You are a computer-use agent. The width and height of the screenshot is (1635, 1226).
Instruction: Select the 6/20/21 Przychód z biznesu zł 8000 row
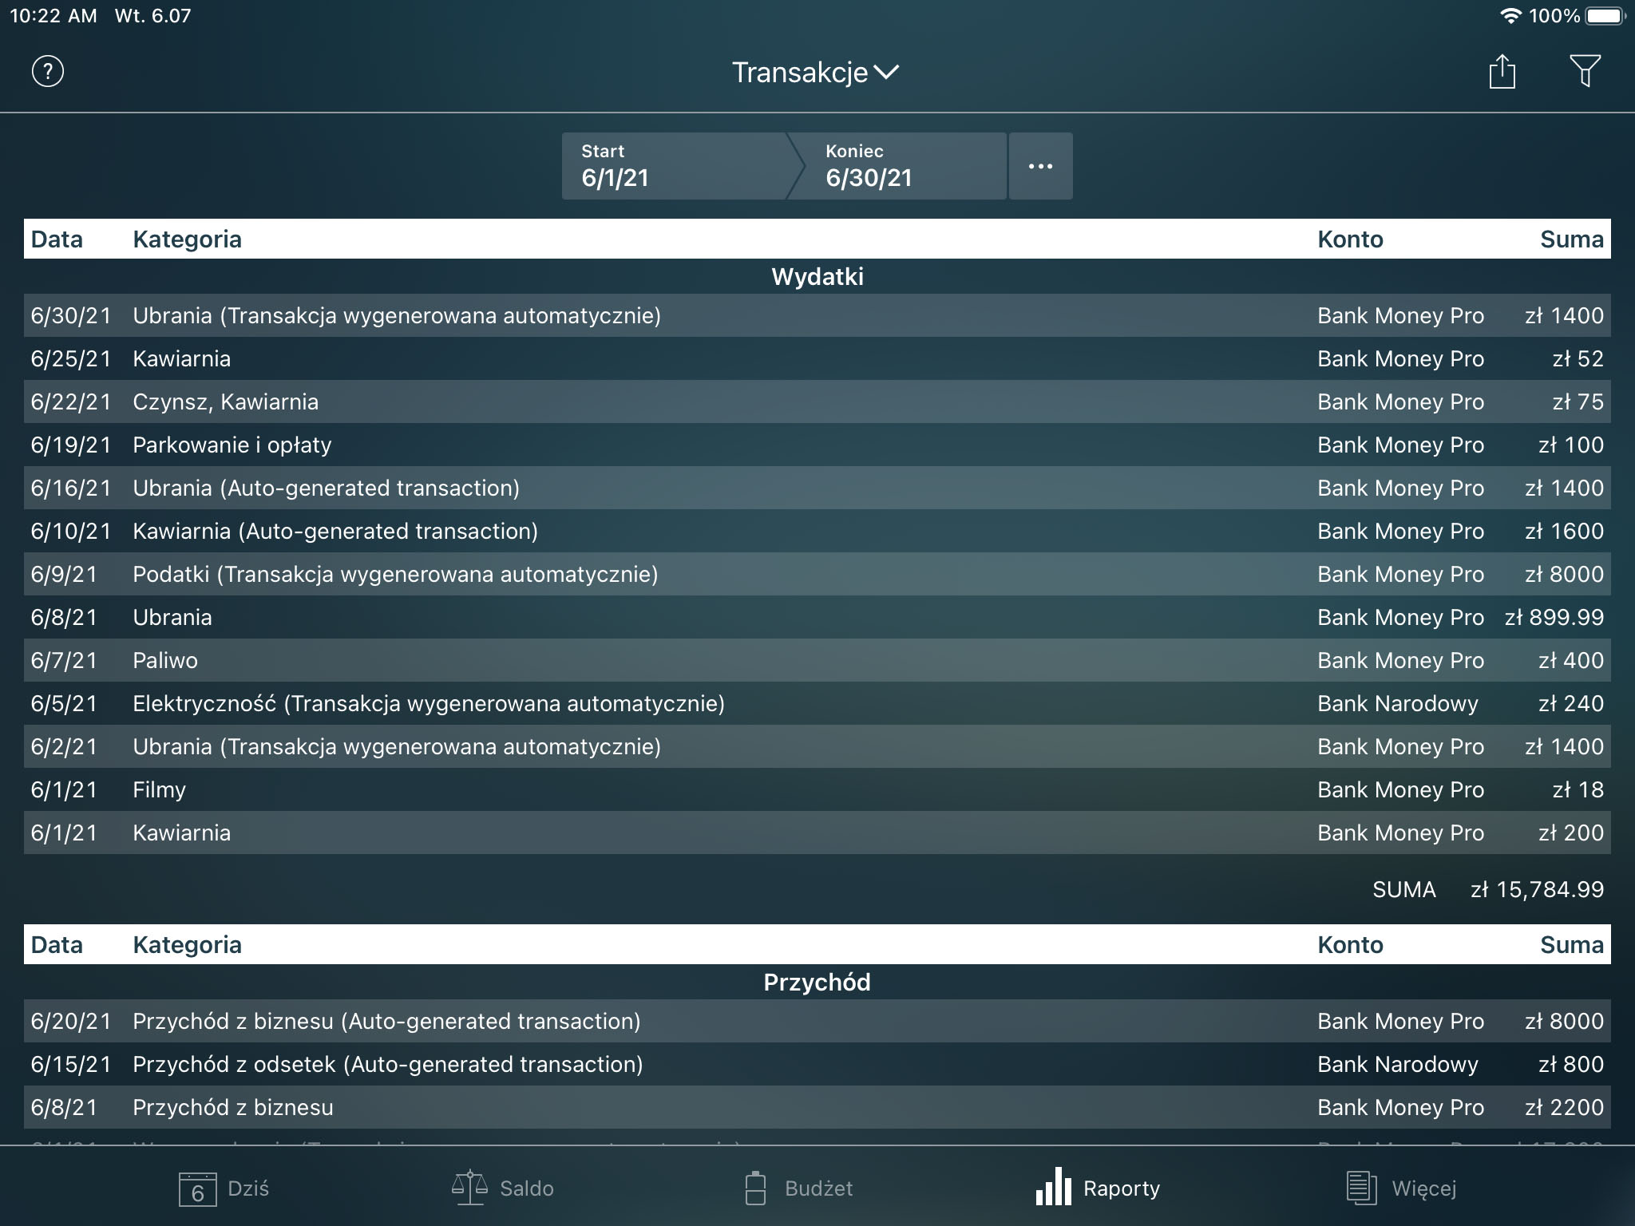[817, 1021]
